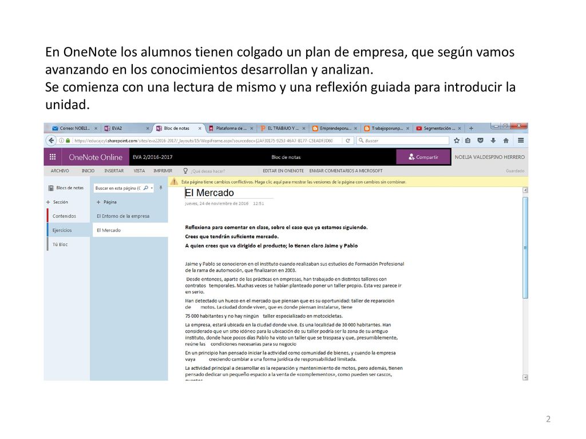586x439 pixels.
Task: Click the browser Buscar search box
Action: pos(402,141)
